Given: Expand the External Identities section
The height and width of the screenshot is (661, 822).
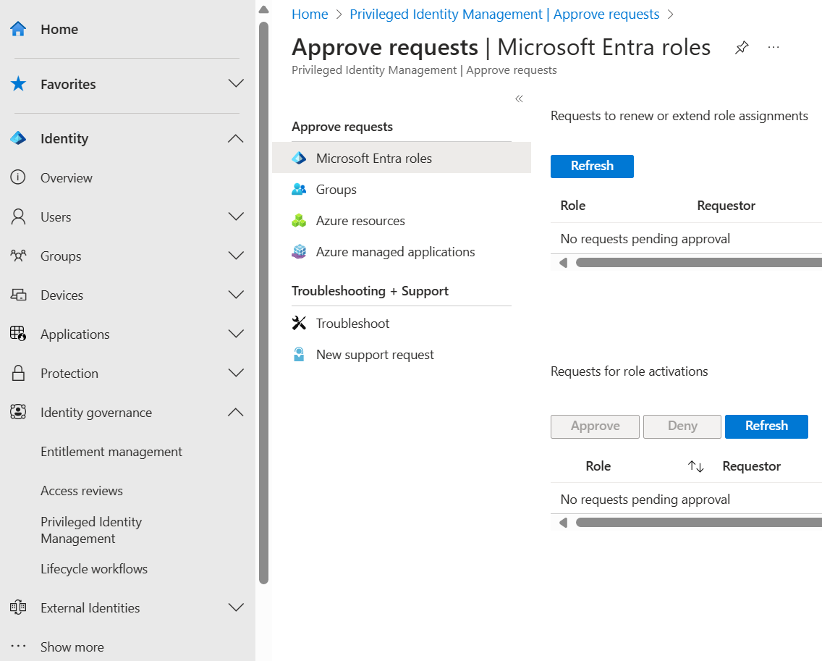Looking at the screenshot, I should [x=236, y=607].
